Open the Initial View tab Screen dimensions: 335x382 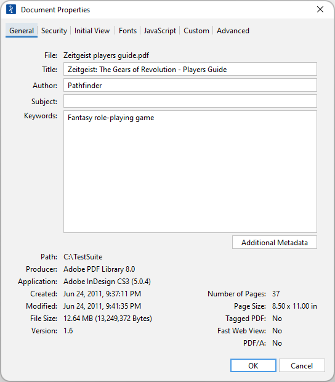click(x=92, y=31)
